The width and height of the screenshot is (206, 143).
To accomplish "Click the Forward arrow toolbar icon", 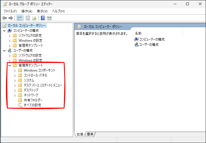I will click(x=11, y=18).
